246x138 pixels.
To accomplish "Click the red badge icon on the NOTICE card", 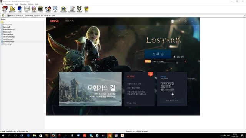I will [151, 74].
